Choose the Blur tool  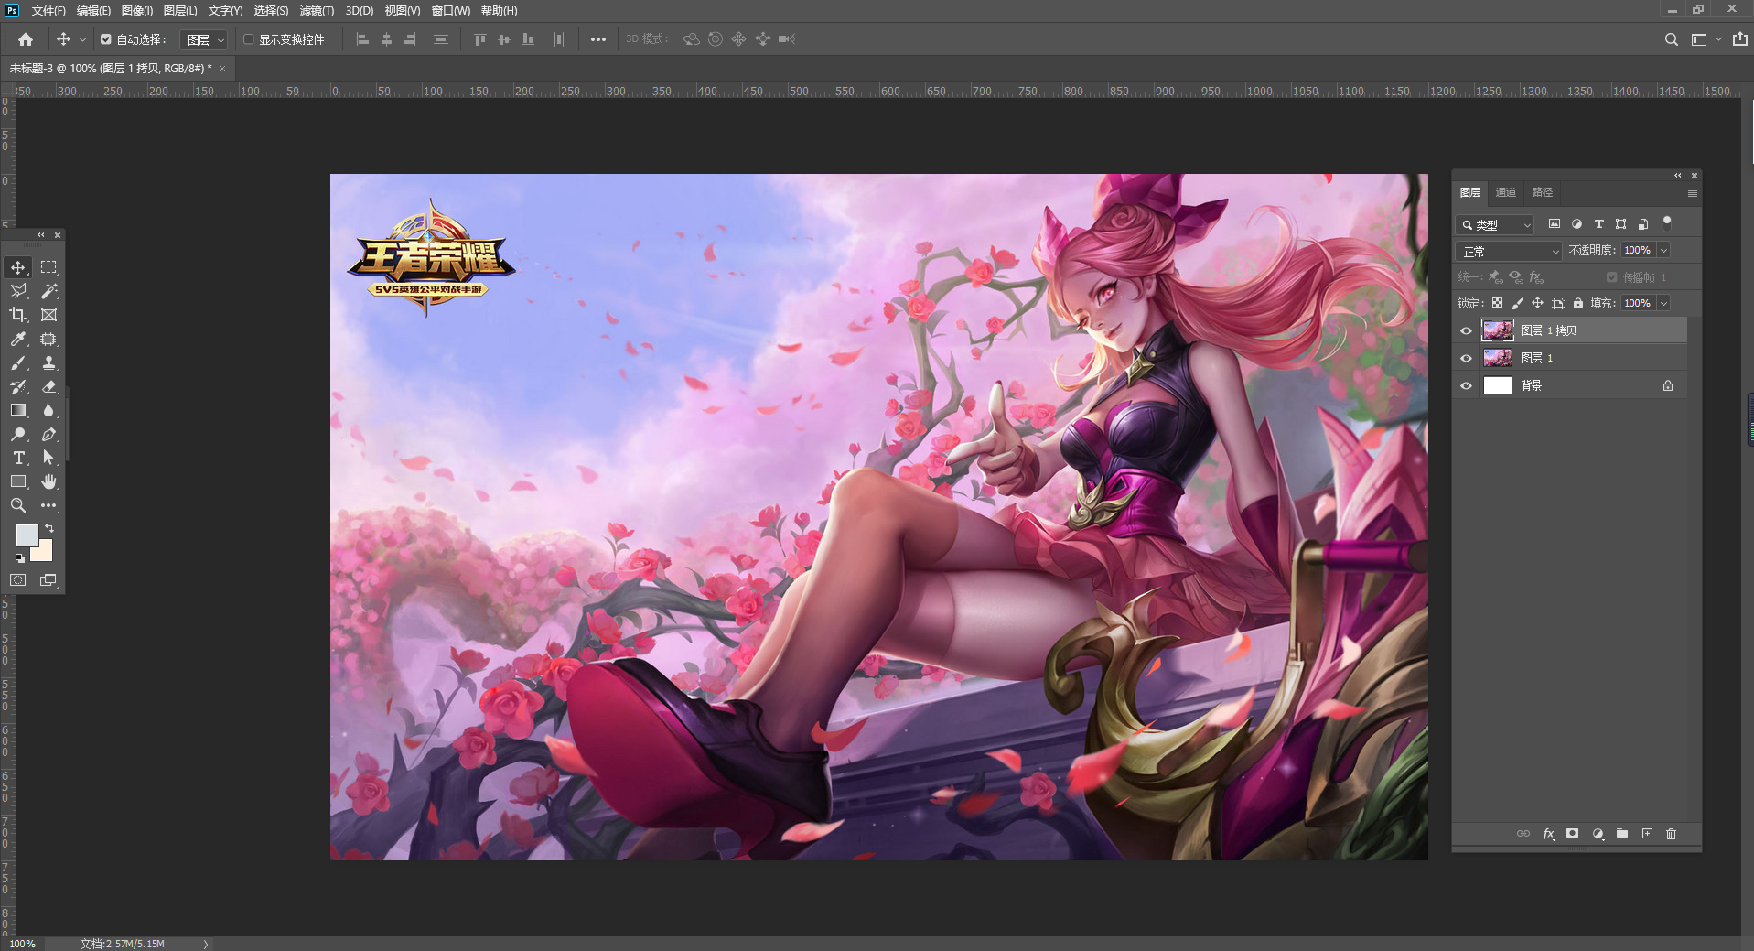49,410
